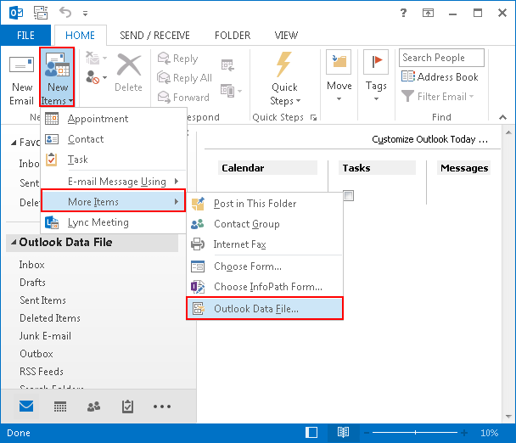Select Choose Form... in submenu

pos(265,266)
